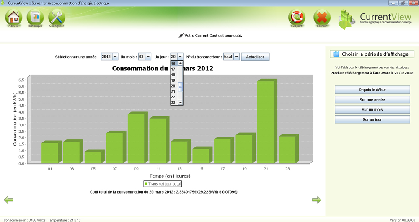
Task: Open the Configurer tools icon
Action: pos(57,18)
